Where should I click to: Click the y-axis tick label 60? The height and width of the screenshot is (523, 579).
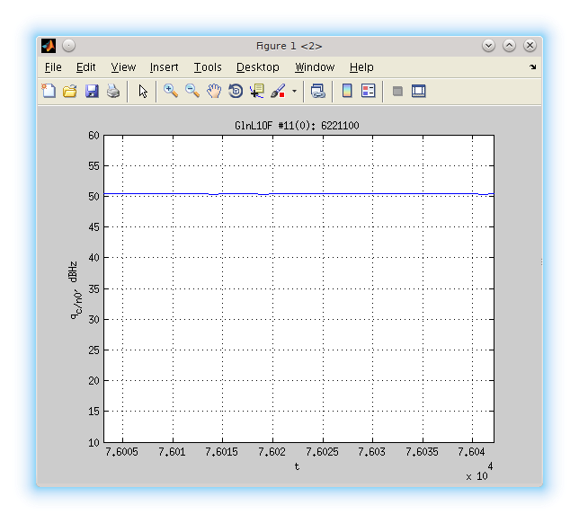[94, 136]
